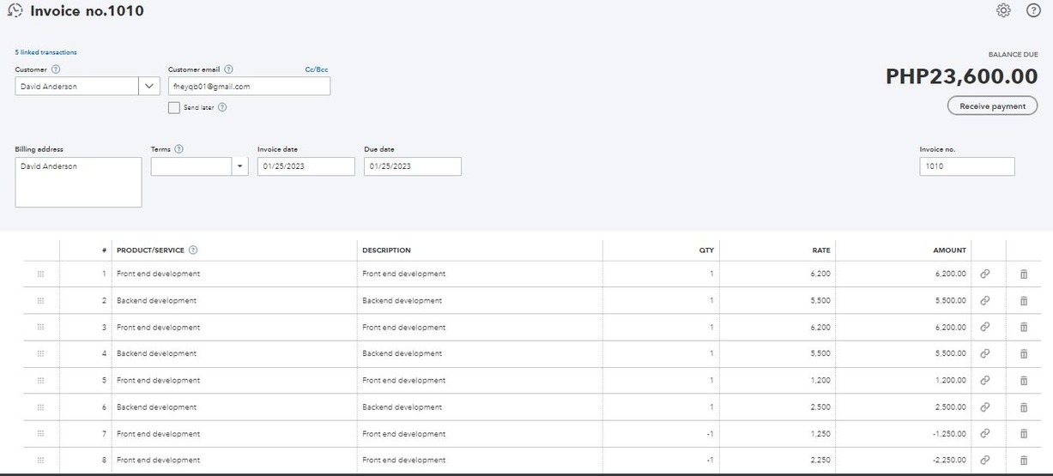
Task: Delete line 1 Front end development
Action: 1023,274
